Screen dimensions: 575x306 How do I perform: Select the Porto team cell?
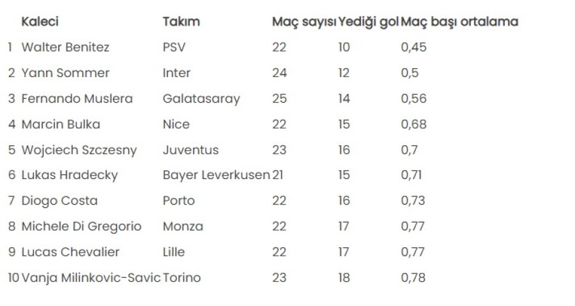[178, 201]
